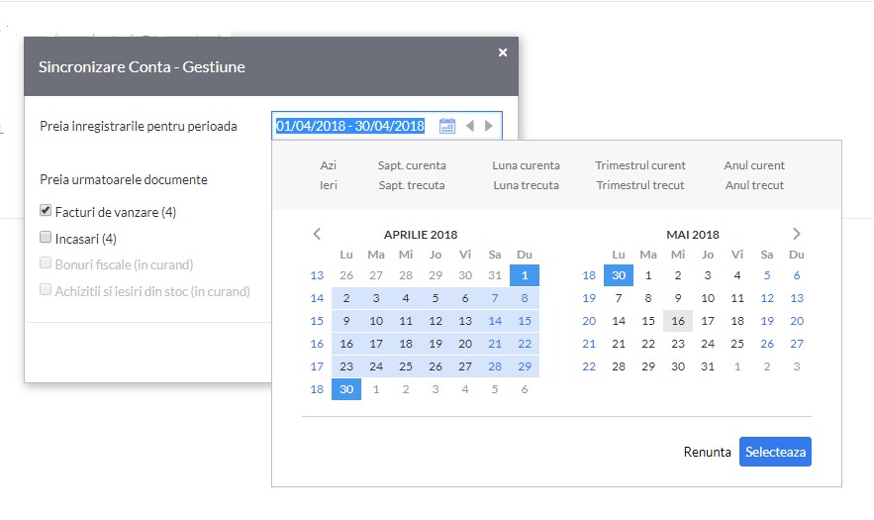Enable the Incasari checkbox
Viewport: 874px width, 520px height.
[x=46, y=237]
